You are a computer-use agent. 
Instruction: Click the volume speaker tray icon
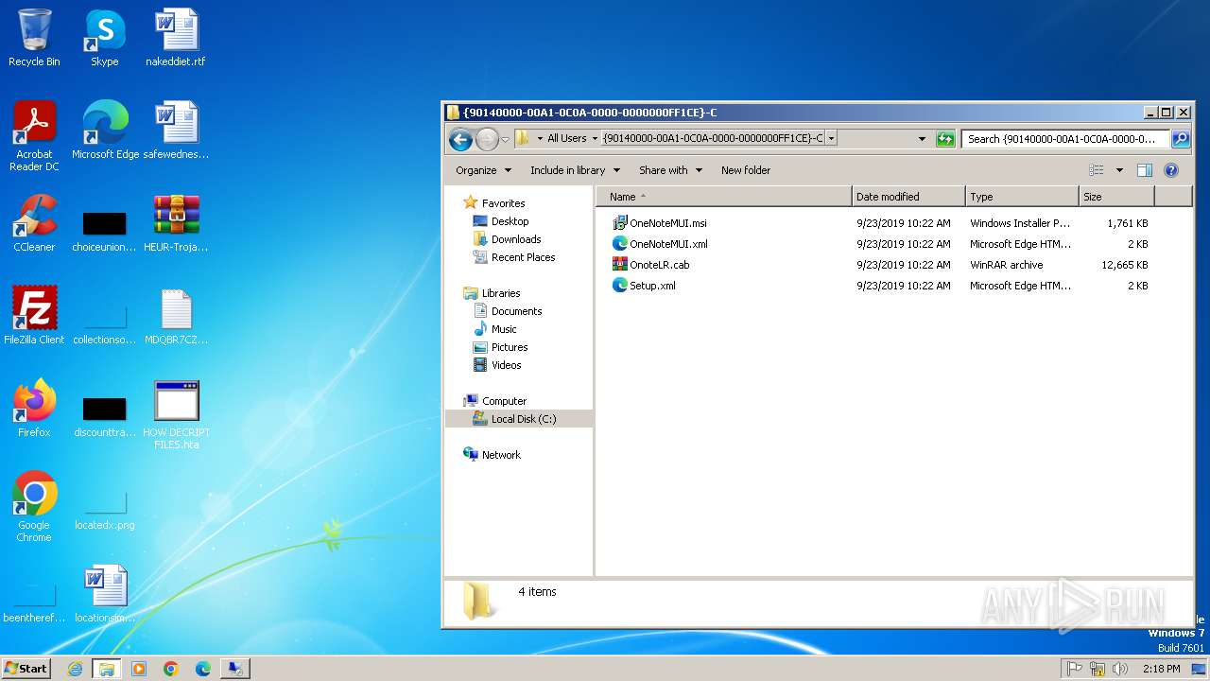tap(1120, 669)
